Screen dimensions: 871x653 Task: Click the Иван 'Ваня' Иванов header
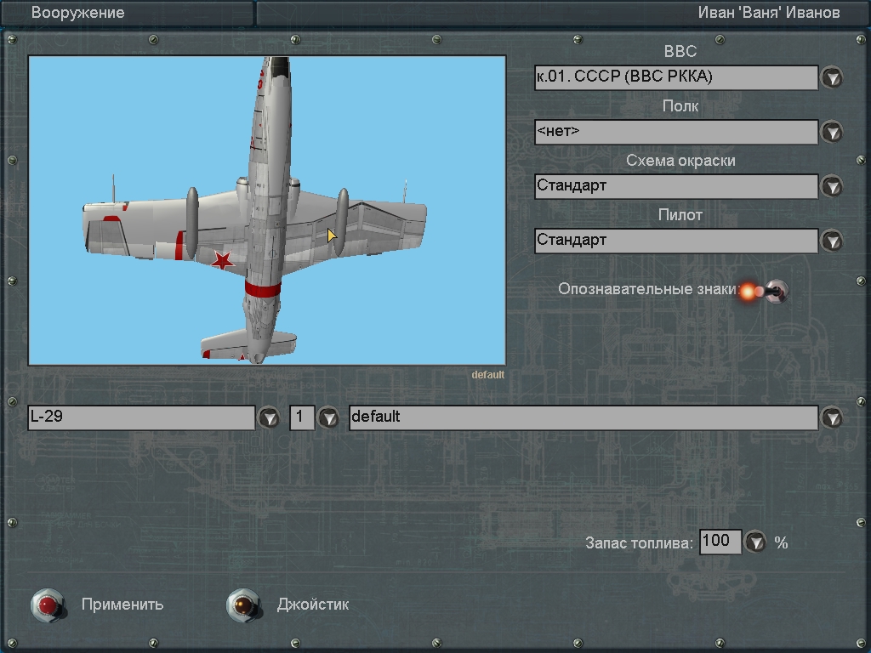768,13
